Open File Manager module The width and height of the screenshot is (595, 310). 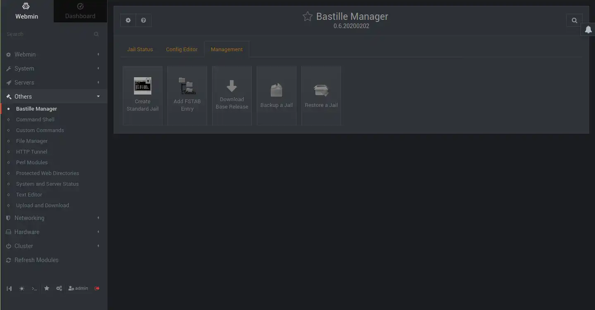point(32,141)
